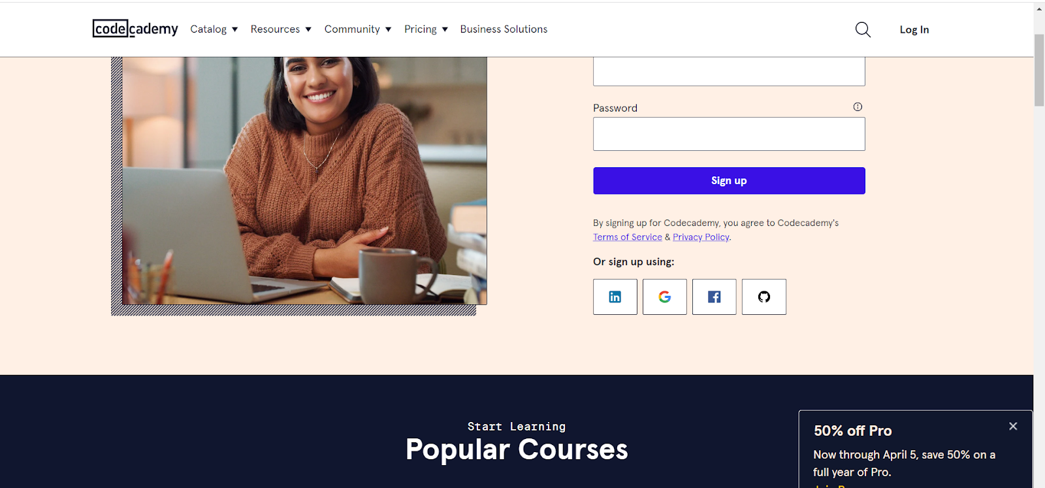Image resolution: width=1045 pixels, height=488 pixels.
Task: Click the Sign up button
Action: point(729,181)
